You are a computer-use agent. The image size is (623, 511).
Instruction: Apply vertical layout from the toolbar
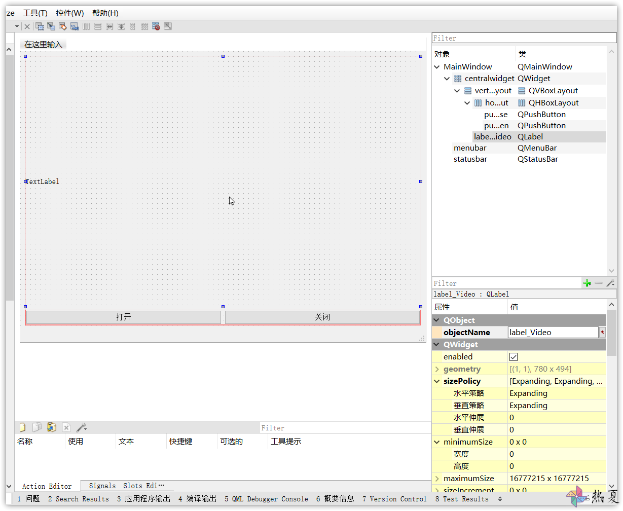98,26
